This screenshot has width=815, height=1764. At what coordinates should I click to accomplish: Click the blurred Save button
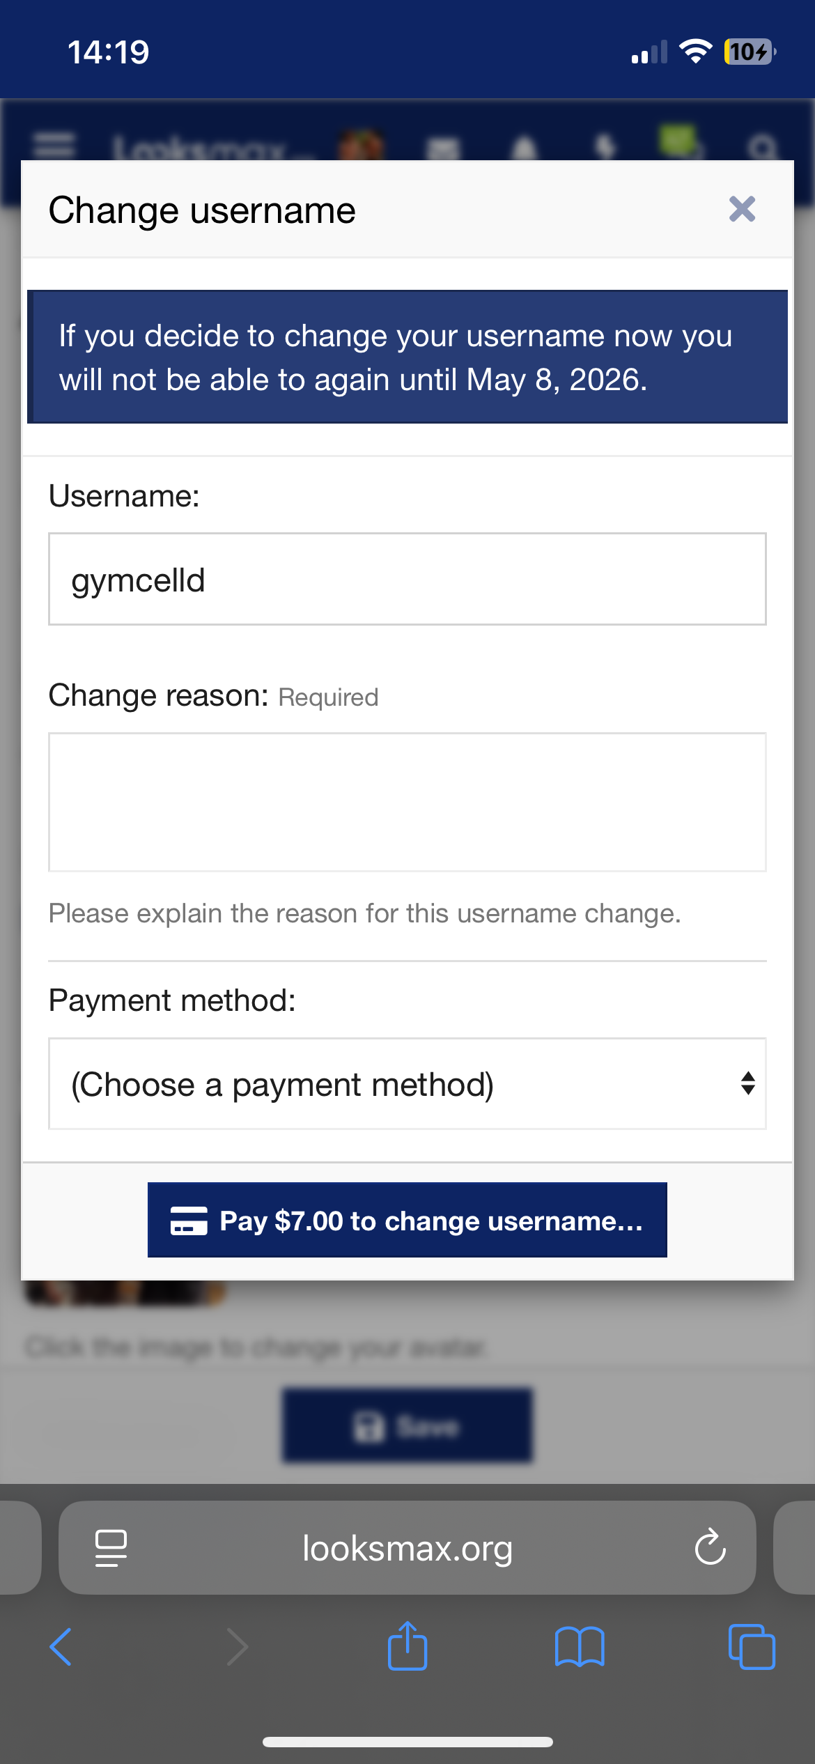407,1425
